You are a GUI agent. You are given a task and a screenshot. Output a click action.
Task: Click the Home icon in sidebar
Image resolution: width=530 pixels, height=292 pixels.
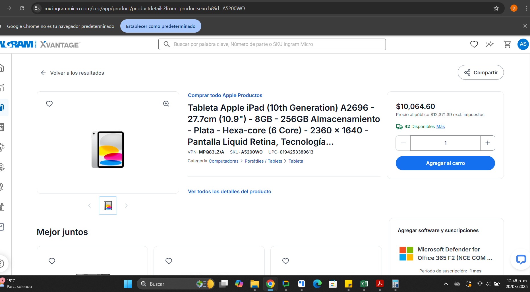pos(2,68)
